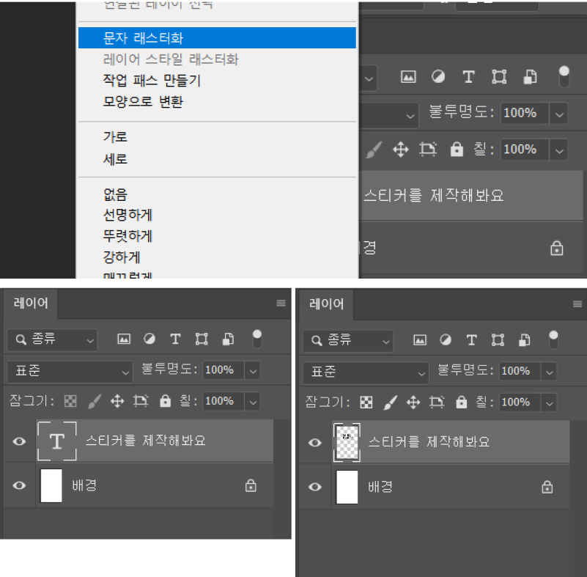Click 작업 패스 만들기 menu entry

click(152, 81)
